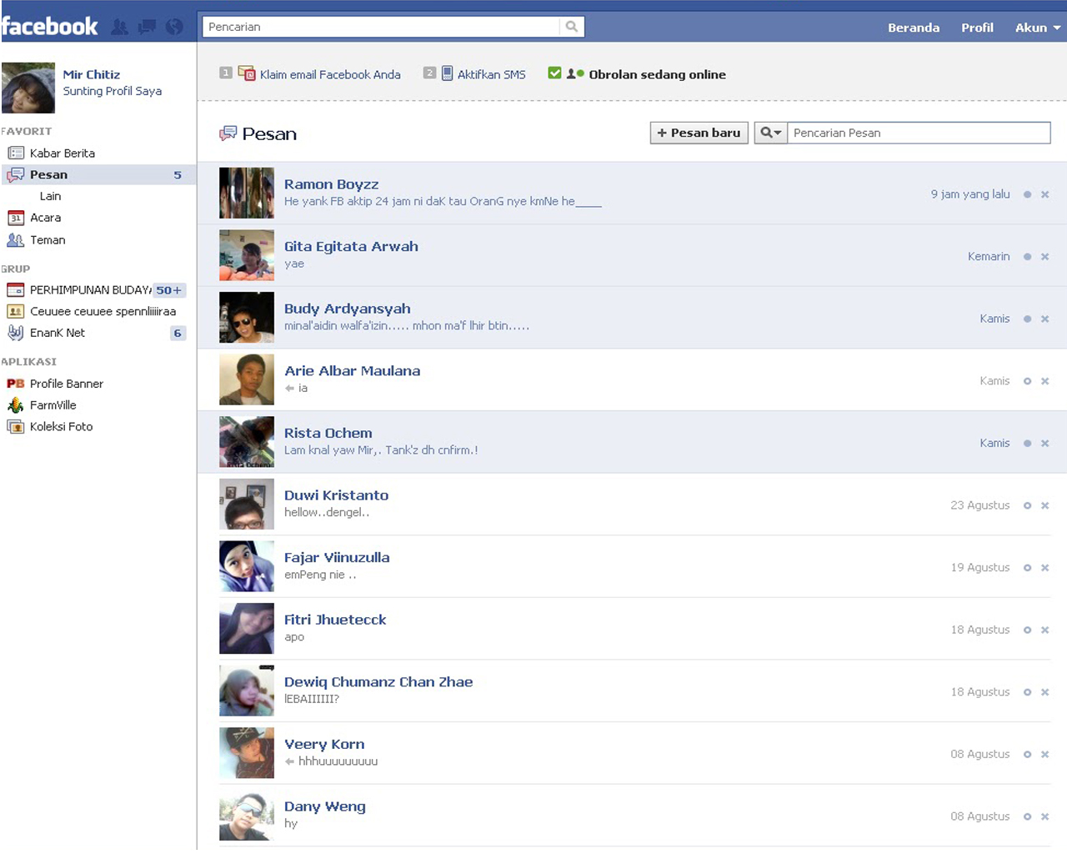Mark Ramon Boyzz message as read
Image resolution: width=1067 pixels, height=854 pixels.
tap(1028, 194)
